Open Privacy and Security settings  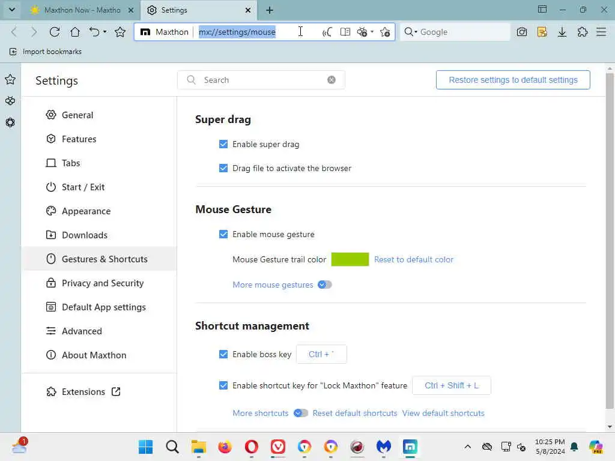[99, 283]
